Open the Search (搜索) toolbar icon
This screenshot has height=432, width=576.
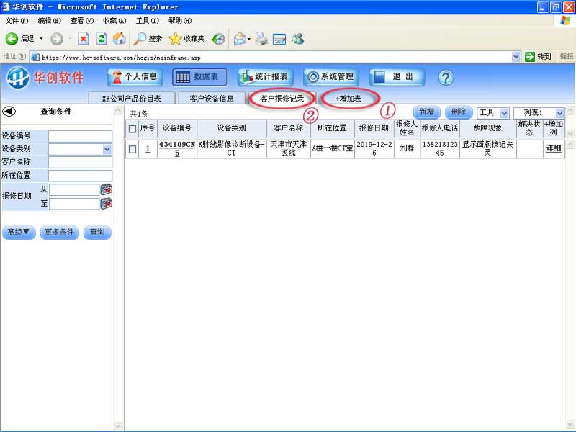[x=140, y=39]
